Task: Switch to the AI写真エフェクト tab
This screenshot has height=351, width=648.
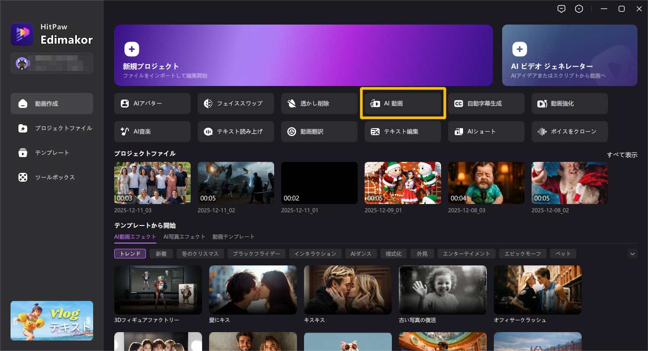Action: tap(184, 236)
